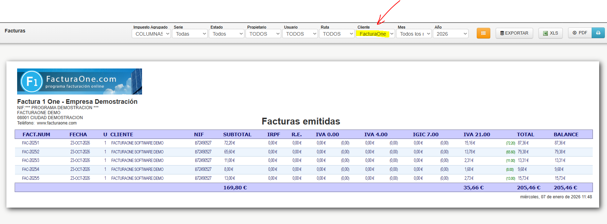607x224 pixels.
Task: Open the Ruta TODOS dropdown
Action: click(337, 34)
